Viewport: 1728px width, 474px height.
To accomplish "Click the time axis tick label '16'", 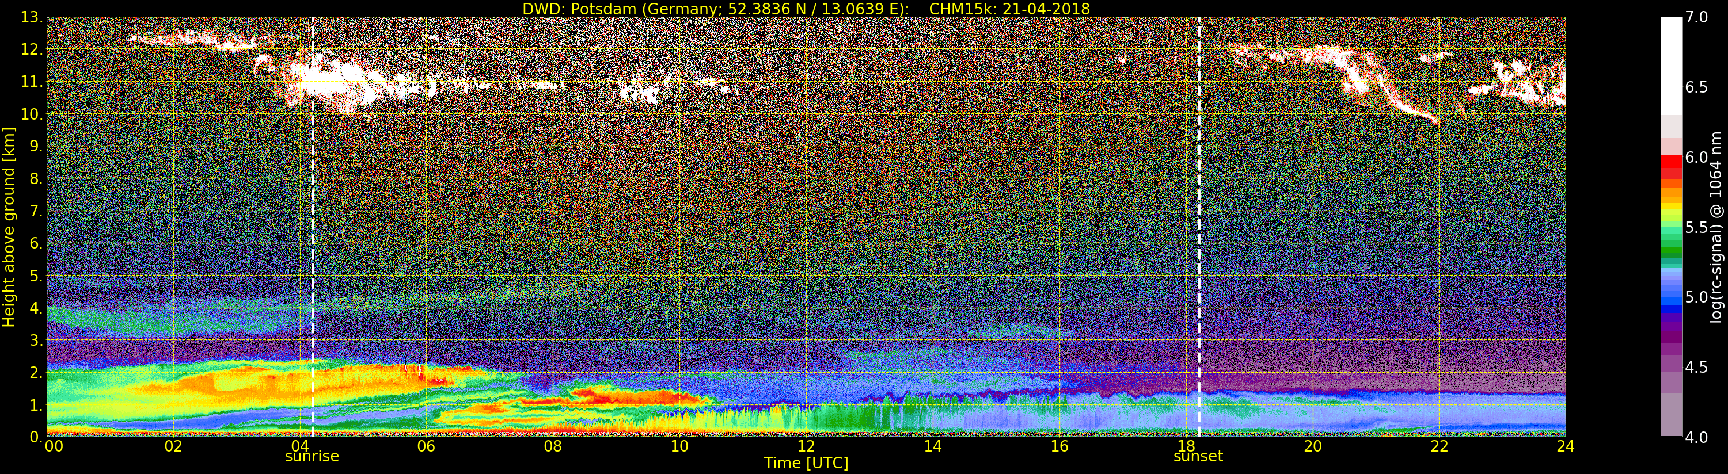I will pos(1059,446).
